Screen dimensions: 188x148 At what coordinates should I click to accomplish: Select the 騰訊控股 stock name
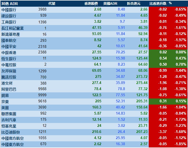(9, 77)
